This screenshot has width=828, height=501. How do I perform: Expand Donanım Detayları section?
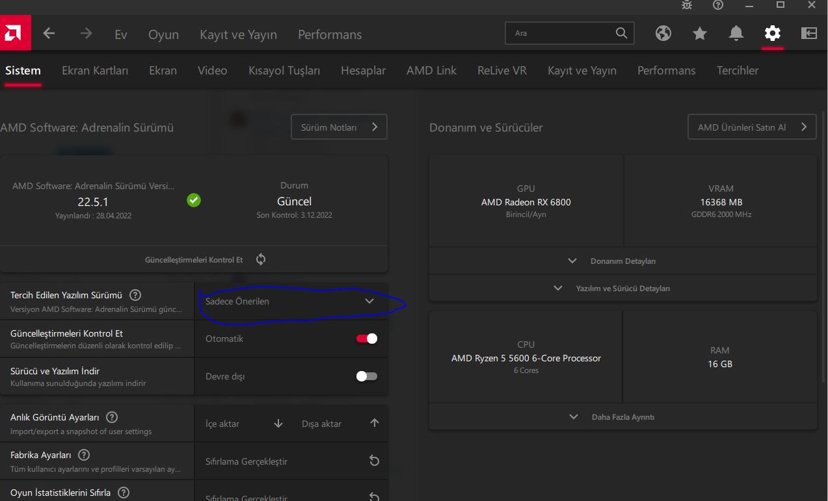622,261
